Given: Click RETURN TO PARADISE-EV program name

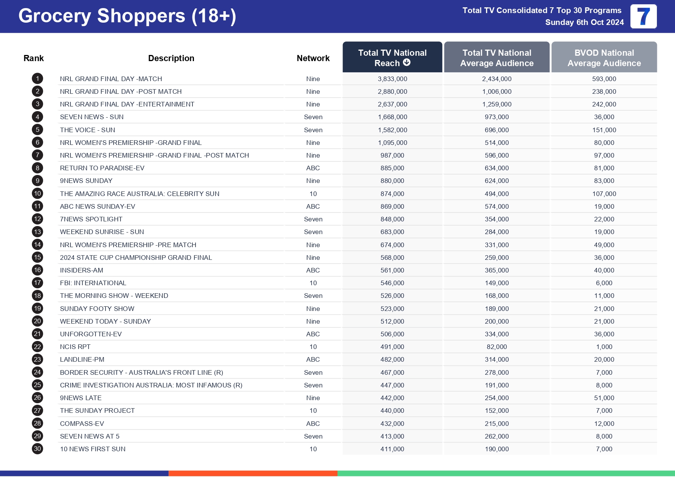Looking at the screenshot, I should click(102, 168).
